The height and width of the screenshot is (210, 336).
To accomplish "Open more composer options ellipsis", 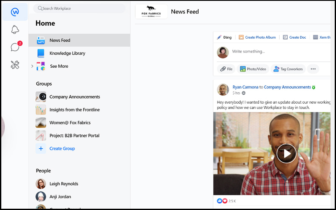I will (313, 69).
